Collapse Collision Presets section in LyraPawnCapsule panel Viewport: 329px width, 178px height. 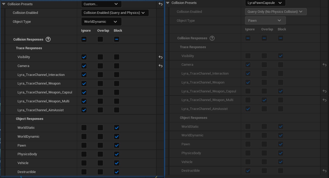tap(168, 3)
